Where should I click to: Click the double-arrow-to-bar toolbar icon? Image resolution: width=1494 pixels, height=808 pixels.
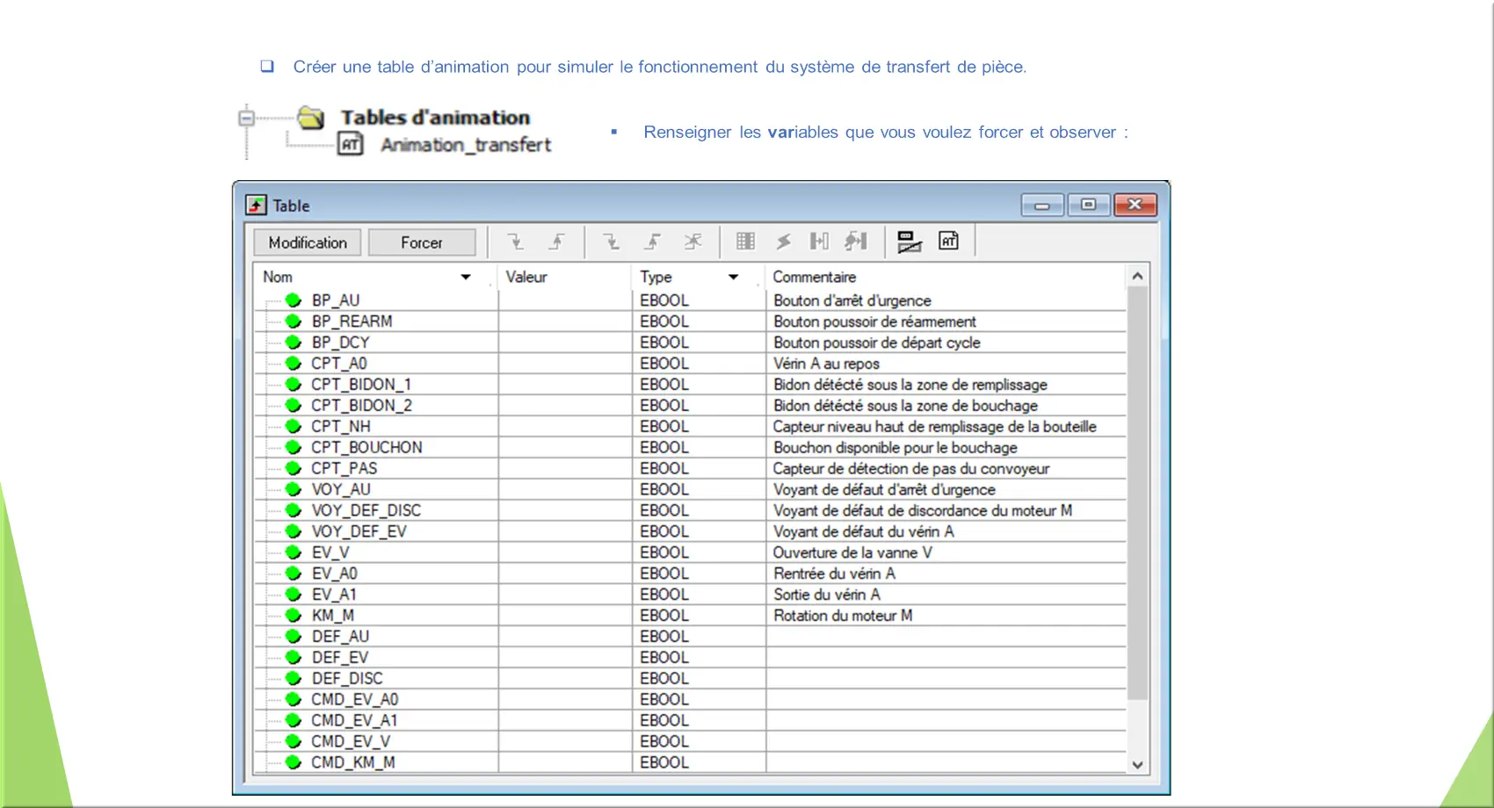[856, 242]
